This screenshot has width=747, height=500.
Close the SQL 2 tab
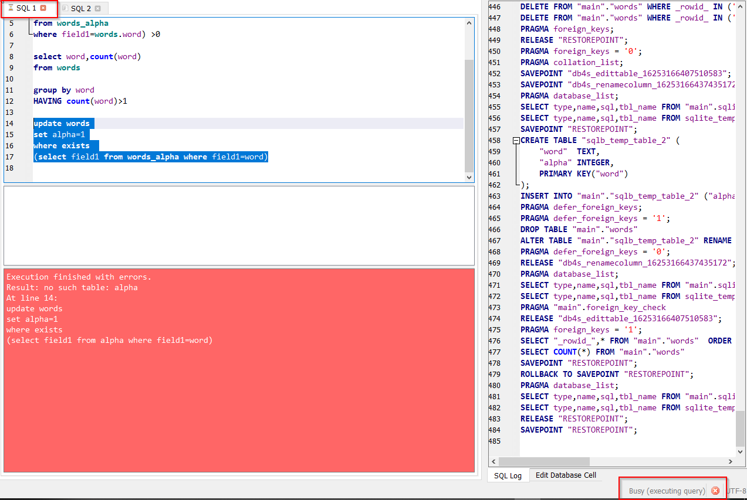point(99,8)
